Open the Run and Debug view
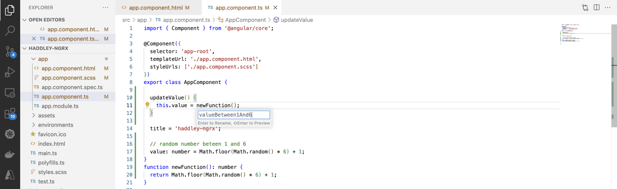This screenshot has height=189, width=617. tap(10, 72)
